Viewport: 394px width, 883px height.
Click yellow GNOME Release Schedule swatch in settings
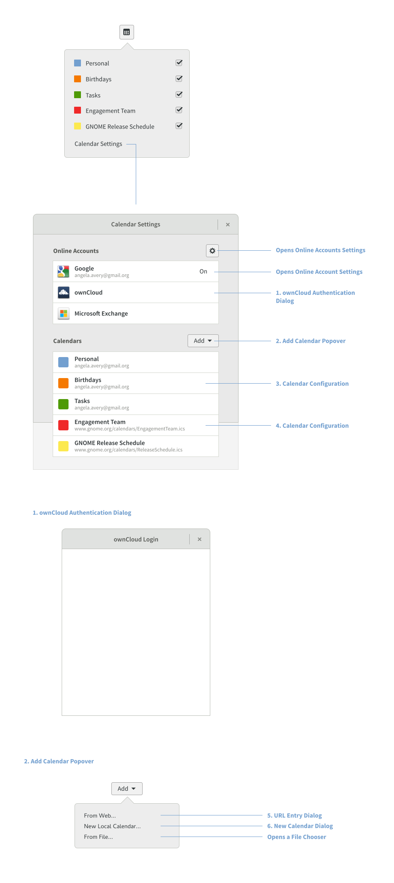pyautogui.click(x=63, y=446)
